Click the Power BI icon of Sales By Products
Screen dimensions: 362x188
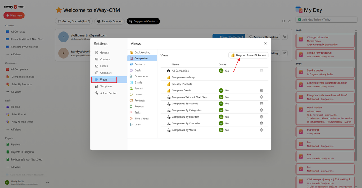click(169, 84)
